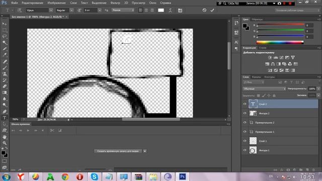Screen dimensions: 322x181
Task: Add Invert adjustment
Action: pos(270,70)
